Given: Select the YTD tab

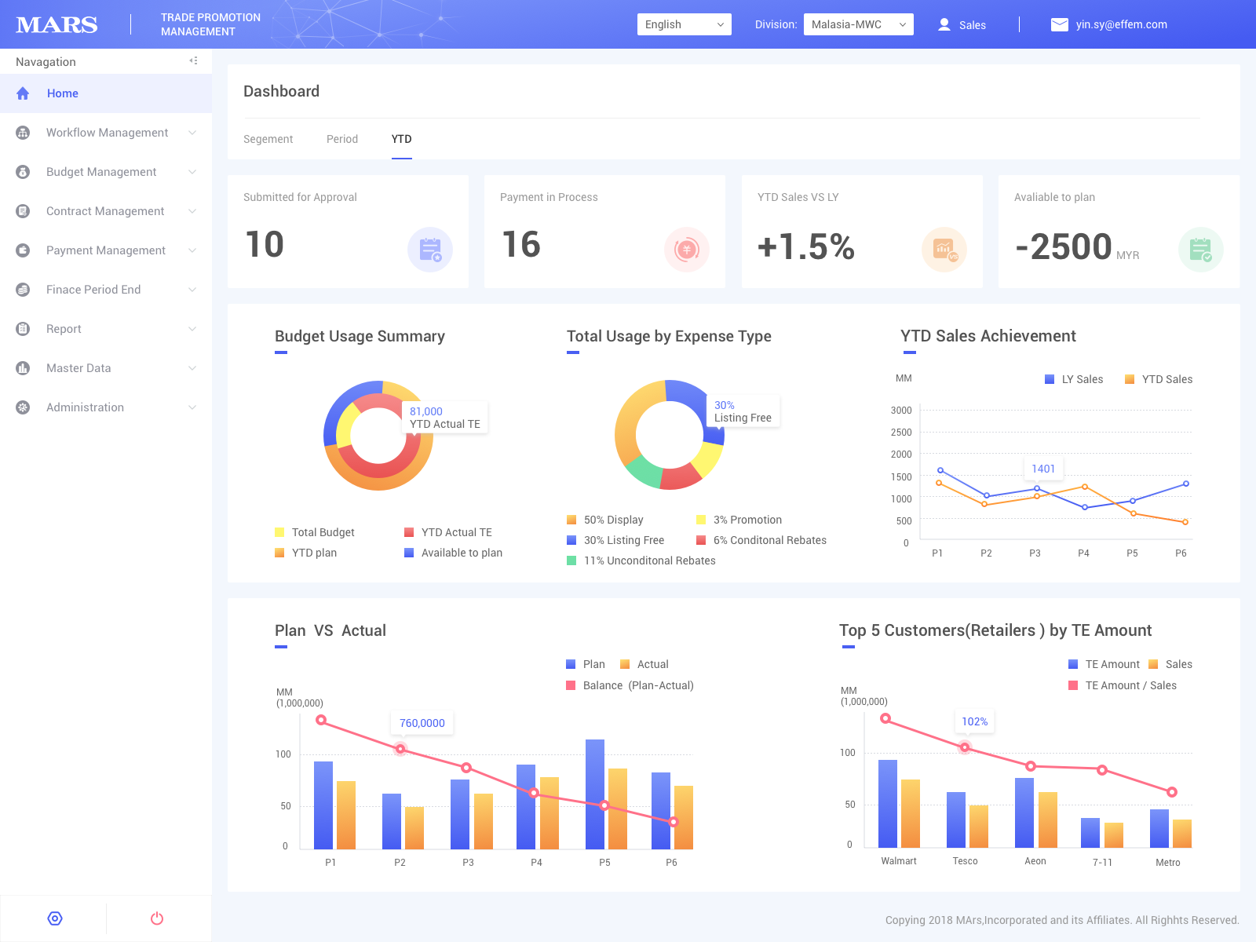Looking at the screenshot, I should [402, 139].
